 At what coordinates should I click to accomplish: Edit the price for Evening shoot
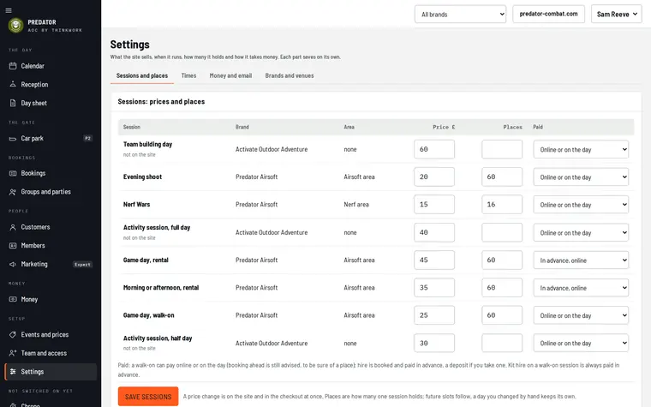click(434, 177)
